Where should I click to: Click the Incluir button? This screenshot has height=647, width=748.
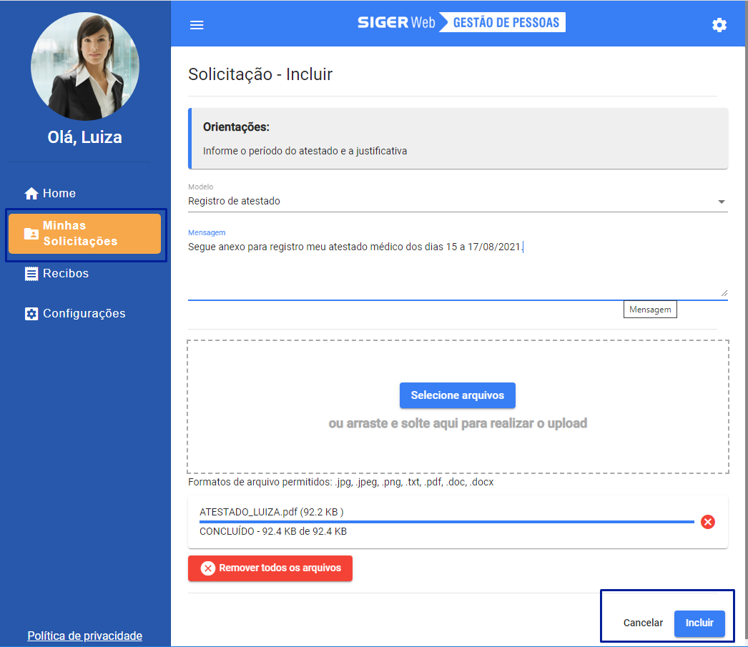[x=699, y=623]
